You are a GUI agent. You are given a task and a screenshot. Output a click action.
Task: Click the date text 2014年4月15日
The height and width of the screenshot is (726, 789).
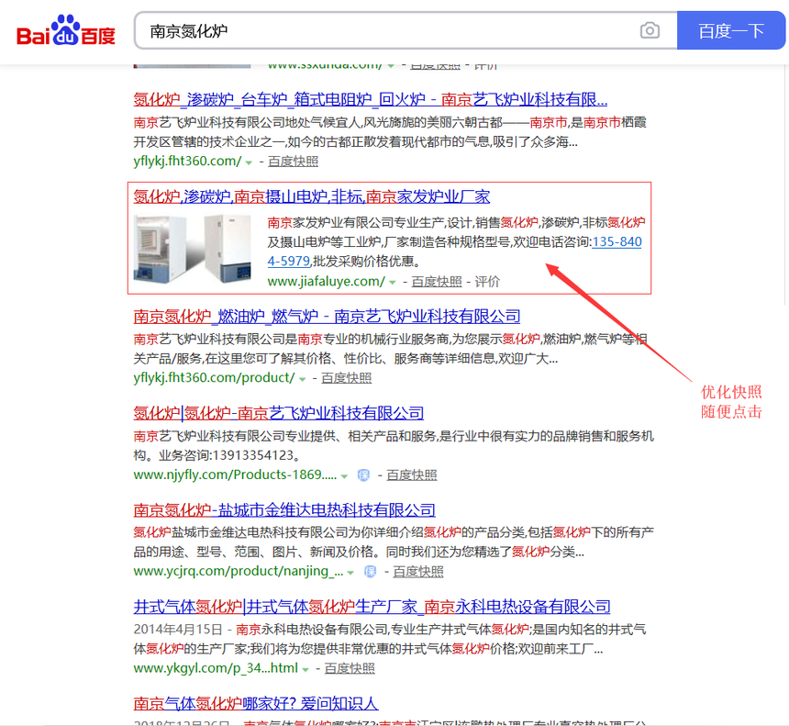pyautogui.click(x=178, y=630)
